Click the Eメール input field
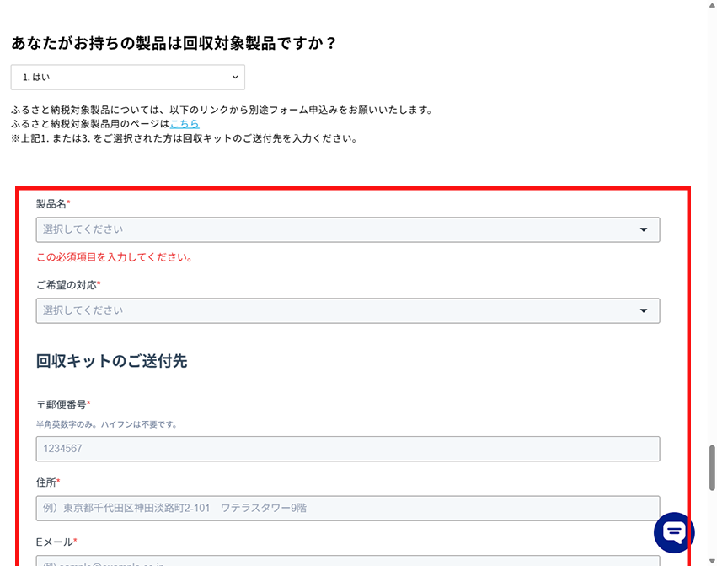 click(347, 560)
